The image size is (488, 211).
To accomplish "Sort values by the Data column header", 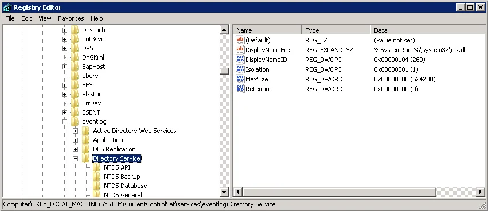I will point(428,30).
